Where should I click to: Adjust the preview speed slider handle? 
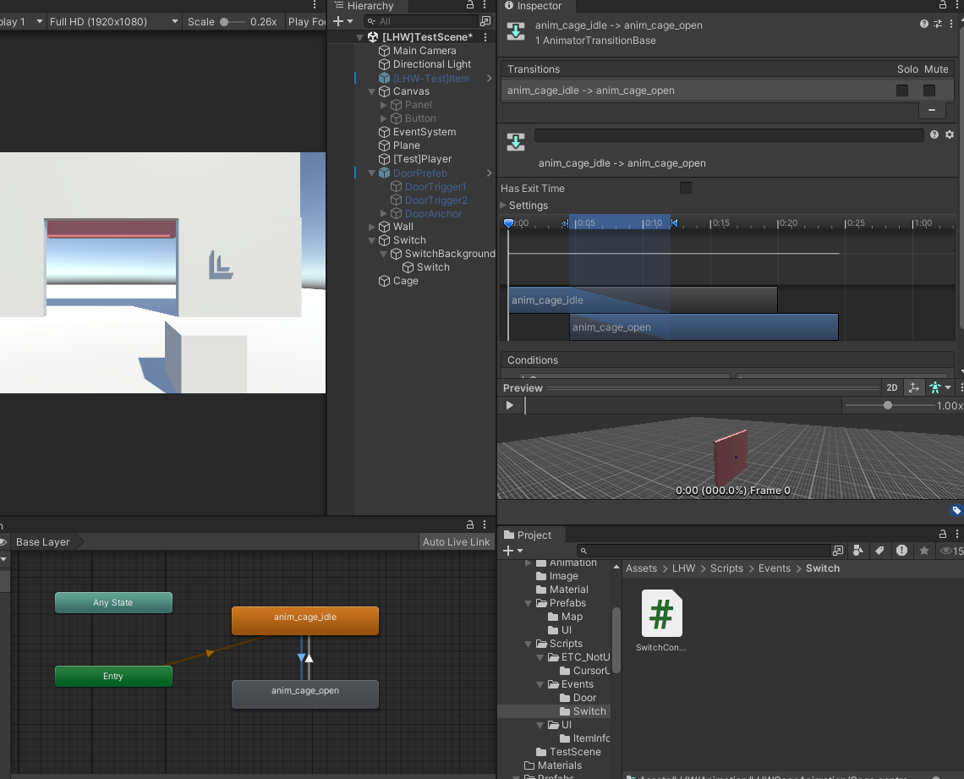[887, 406]
